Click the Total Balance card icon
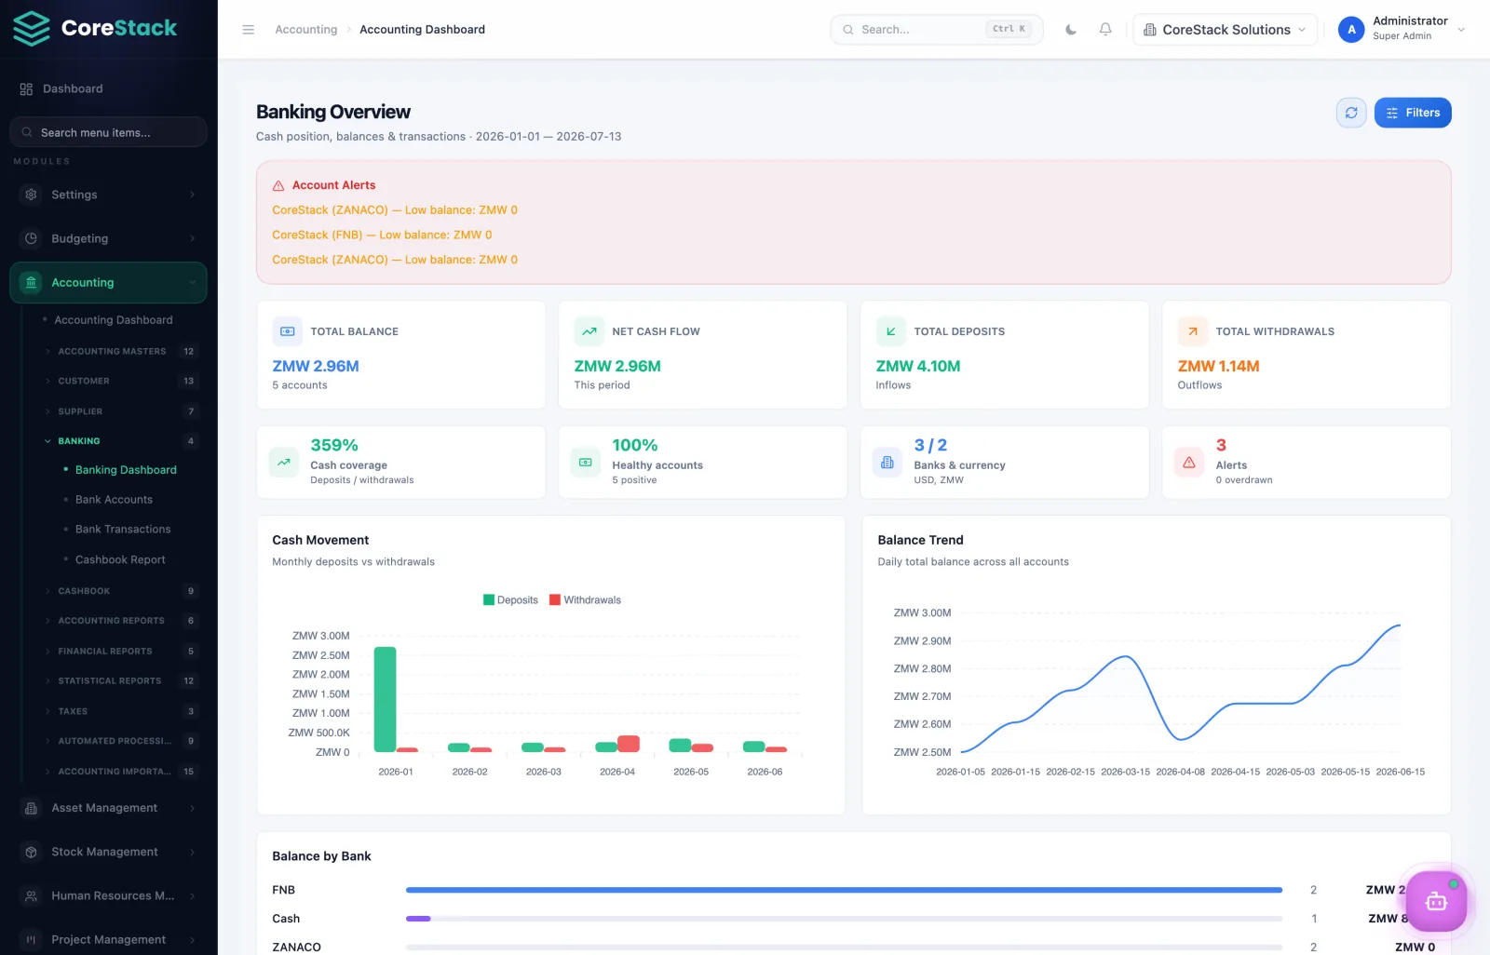The image size is (1490, 955). pos(288,331)
